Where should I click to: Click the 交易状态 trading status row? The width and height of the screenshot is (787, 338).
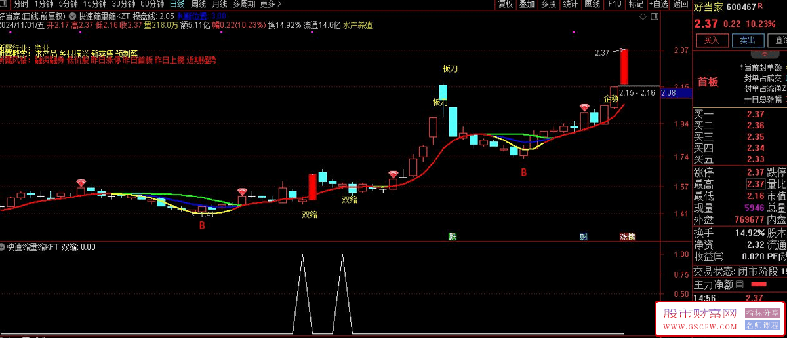(x=740, y=271)
